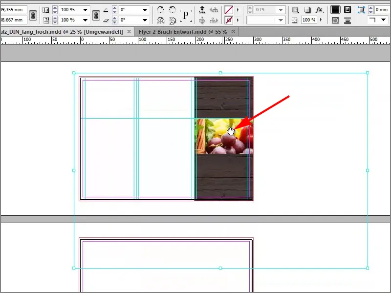
Task: Open the opacity slider arrow next to 100 %
Action: pyautogui.click(x=321, y=20)
